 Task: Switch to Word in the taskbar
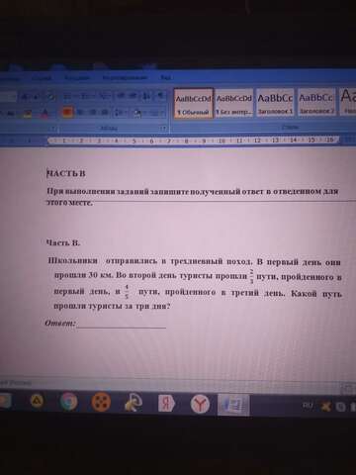(233, 404)
